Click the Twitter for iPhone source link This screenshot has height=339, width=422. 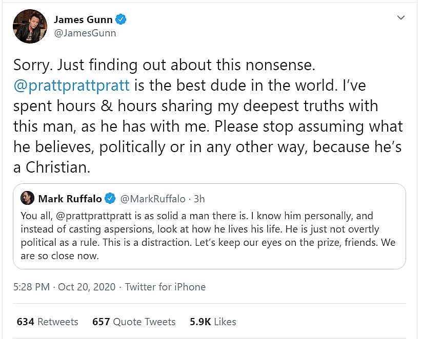(165, 287)
